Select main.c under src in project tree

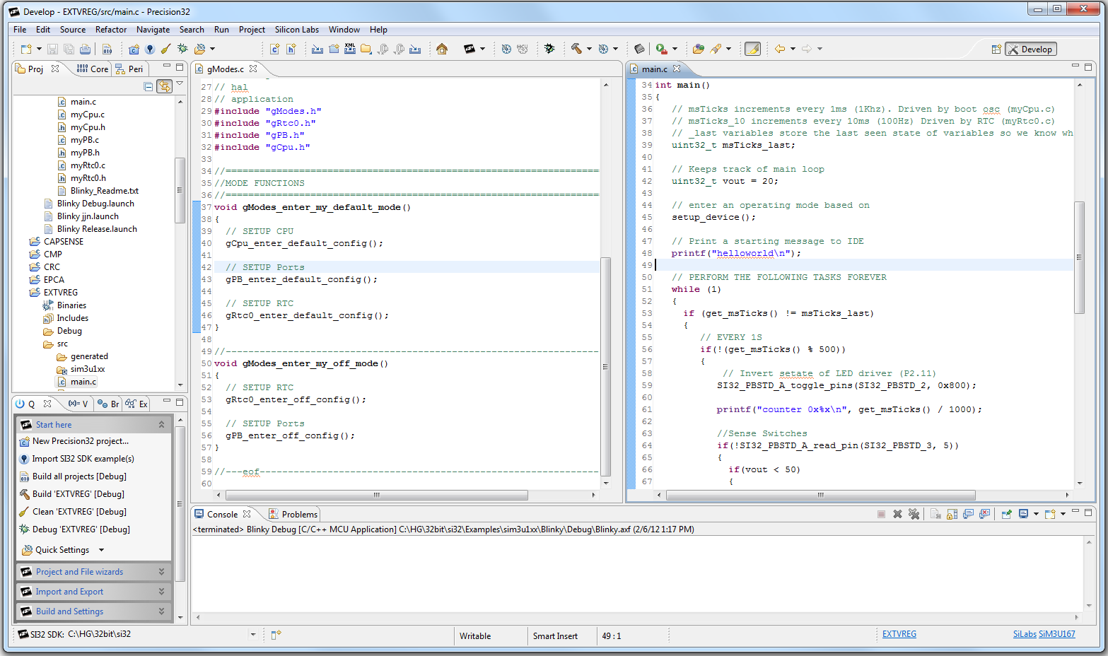pos(83,382)
